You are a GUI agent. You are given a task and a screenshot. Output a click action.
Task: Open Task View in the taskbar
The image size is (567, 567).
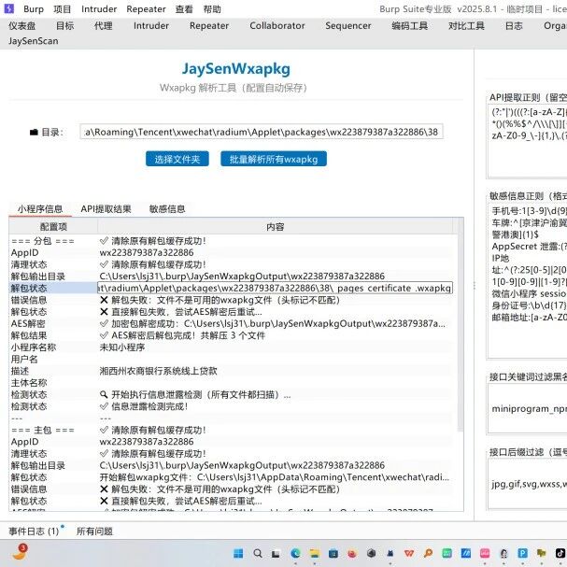[276, 554]
